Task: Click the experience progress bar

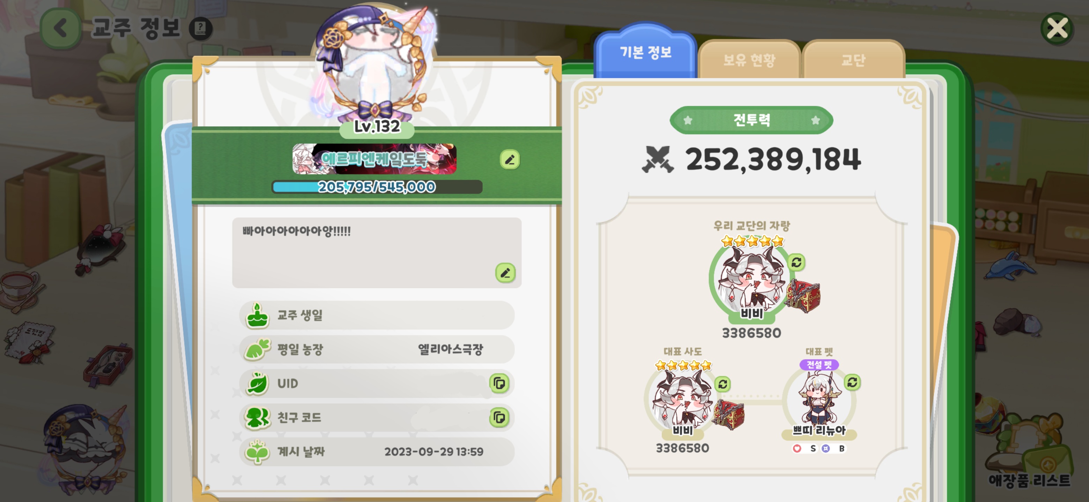Action: 377,187
